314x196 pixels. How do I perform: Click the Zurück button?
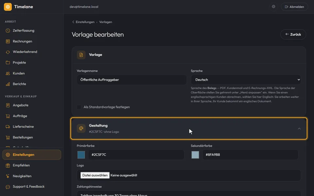tap(293, 34)
